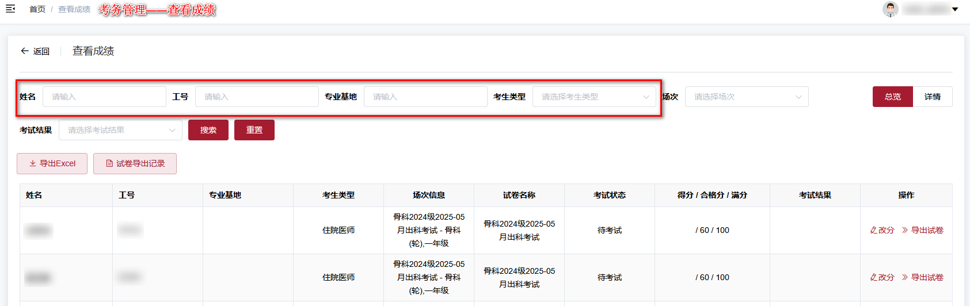Click the 考试状态 column header
Image resolution: width=970 pixels, height=306 pixels.
click(610, 195)
